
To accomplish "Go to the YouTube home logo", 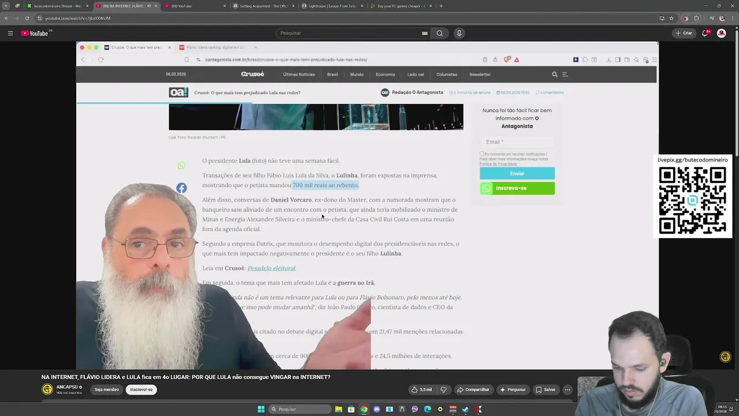I will tap(35, 33).
